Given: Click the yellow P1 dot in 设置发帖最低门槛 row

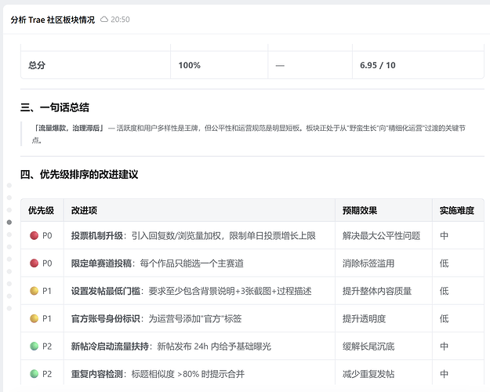Looking at the screenshot, I should (34, 291).
